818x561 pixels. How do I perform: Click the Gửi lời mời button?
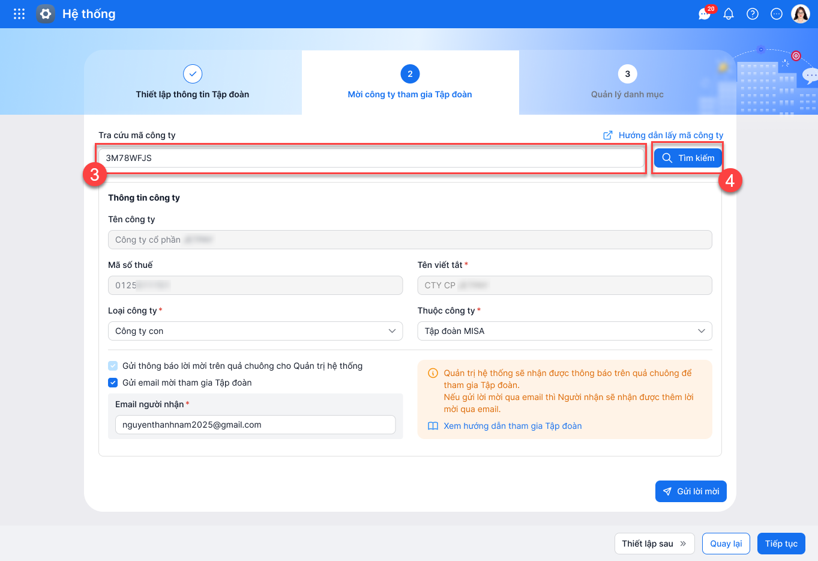coord(691,491)
